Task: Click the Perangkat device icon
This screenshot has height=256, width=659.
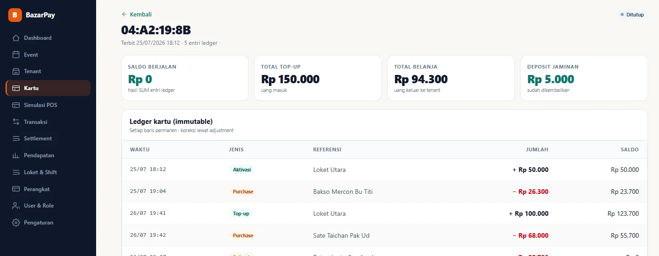Action: [16, 189]
